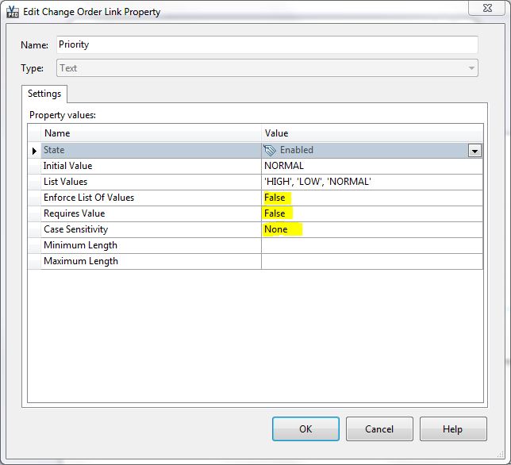Click the Cancel button
The width and height of the screenshot is (511, 465).
[379, 428]
